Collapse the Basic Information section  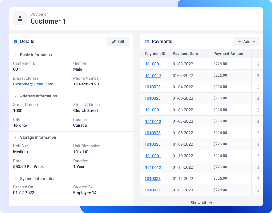pyautogui.click(x=15, y=55)
